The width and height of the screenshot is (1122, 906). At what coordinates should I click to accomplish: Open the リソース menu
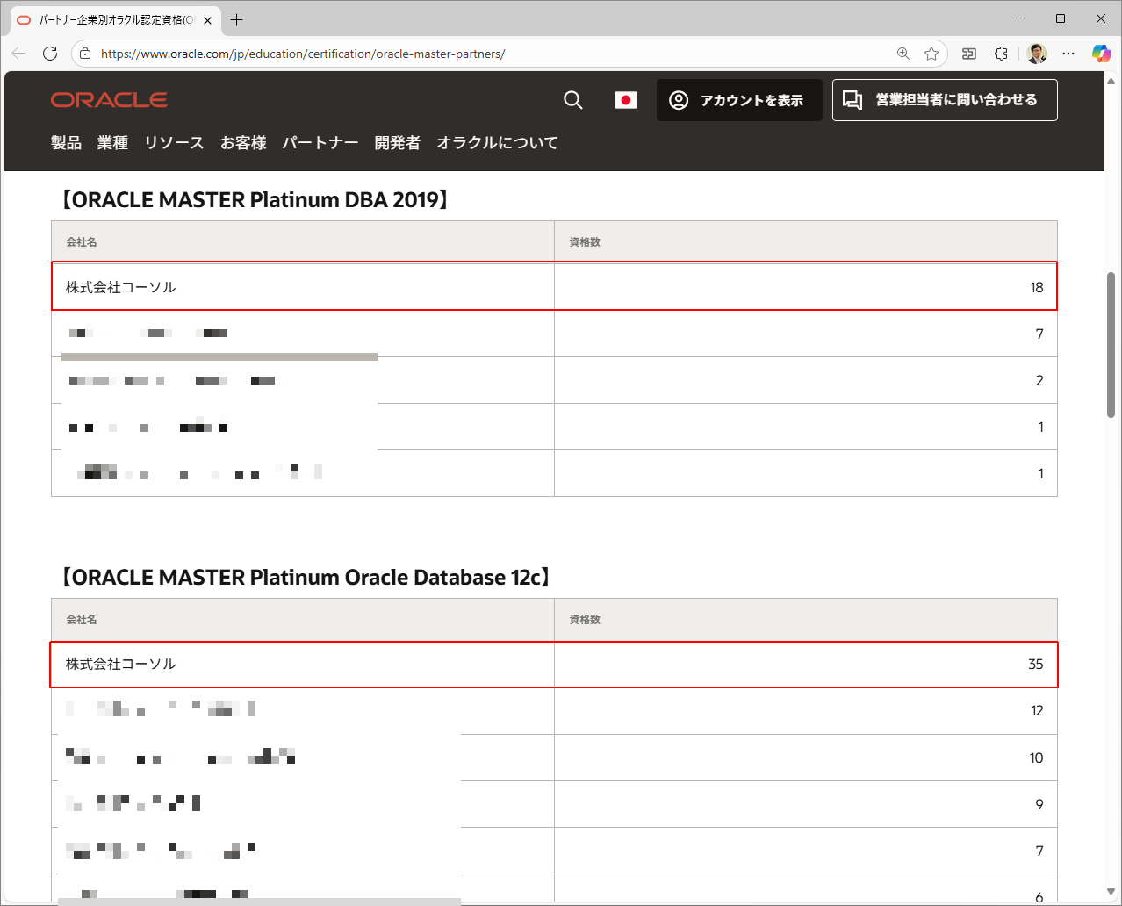(174, 142)
